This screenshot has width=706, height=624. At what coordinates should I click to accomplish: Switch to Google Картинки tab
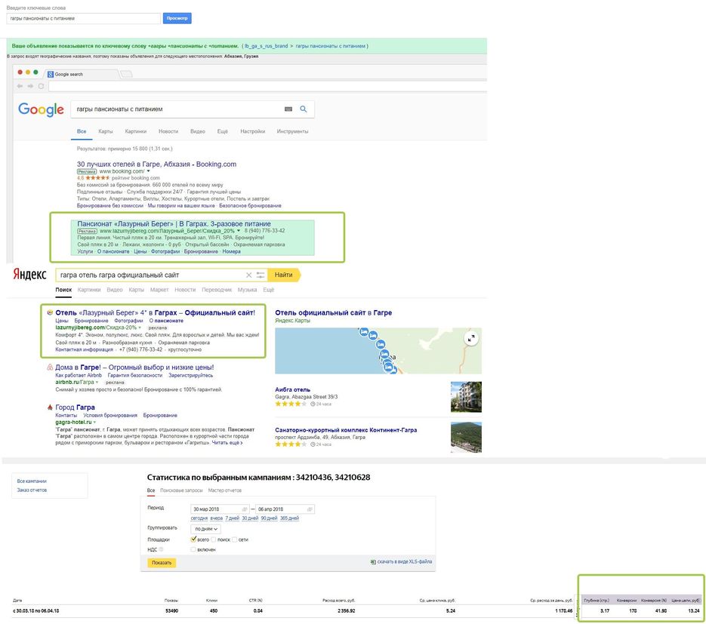click(x=135, y=131)
